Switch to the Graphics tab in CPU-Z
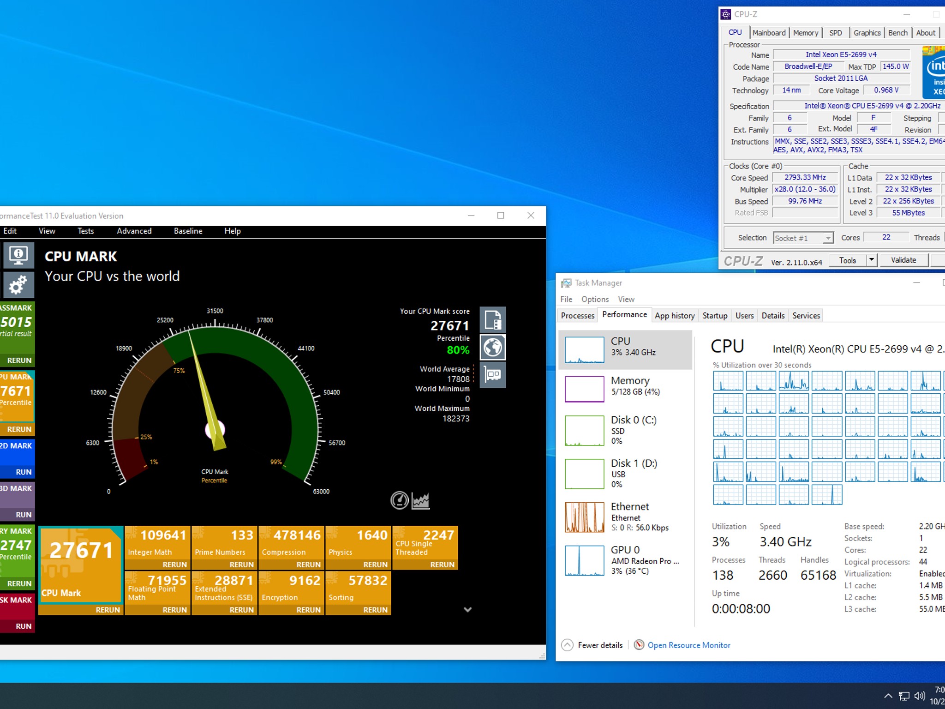Viewport: 945px width, 709px height. point(867,33)
